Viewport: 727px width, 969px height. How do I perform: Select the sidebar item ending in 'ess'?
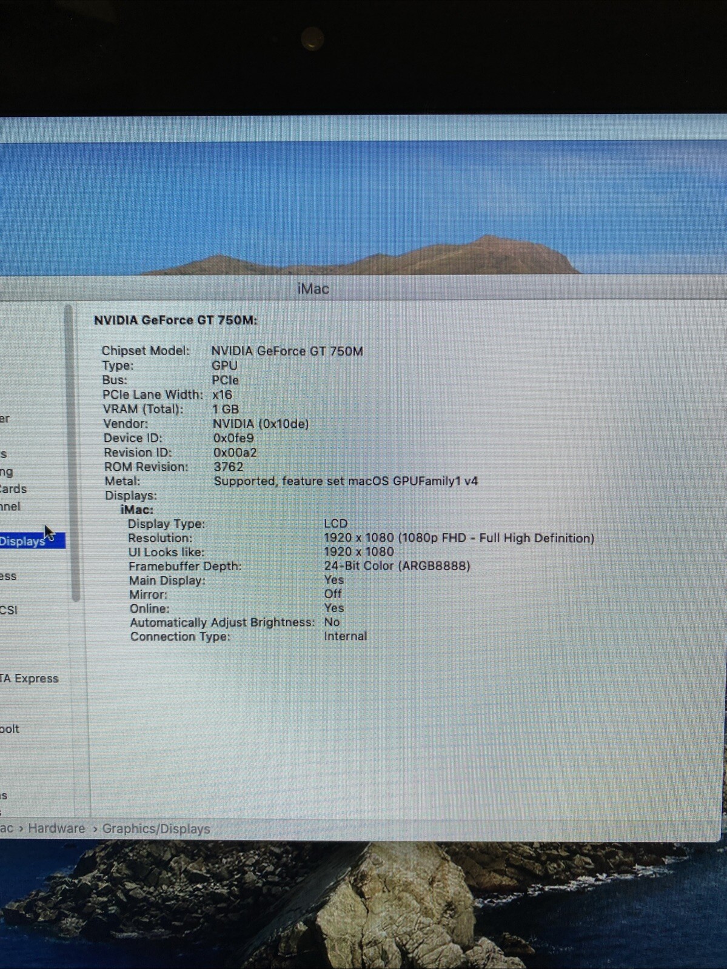point(8,576)
